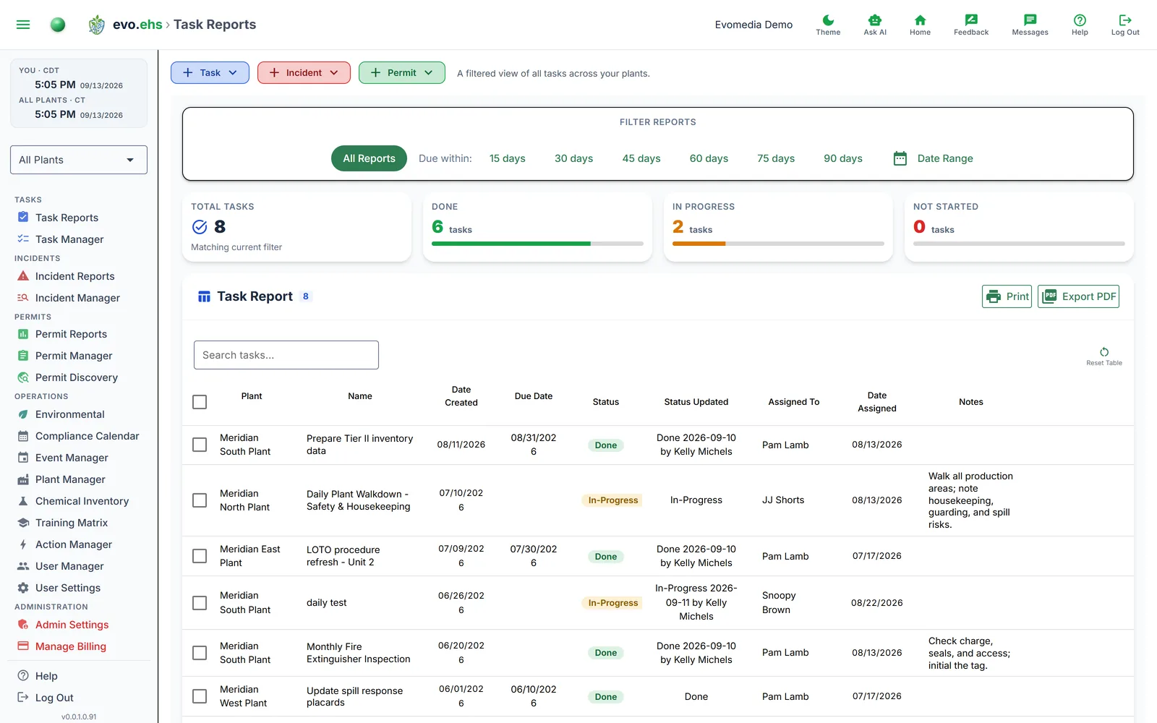Filter tasks due within 45 days
Screen dimensions: 1157x723
[641, 158]
